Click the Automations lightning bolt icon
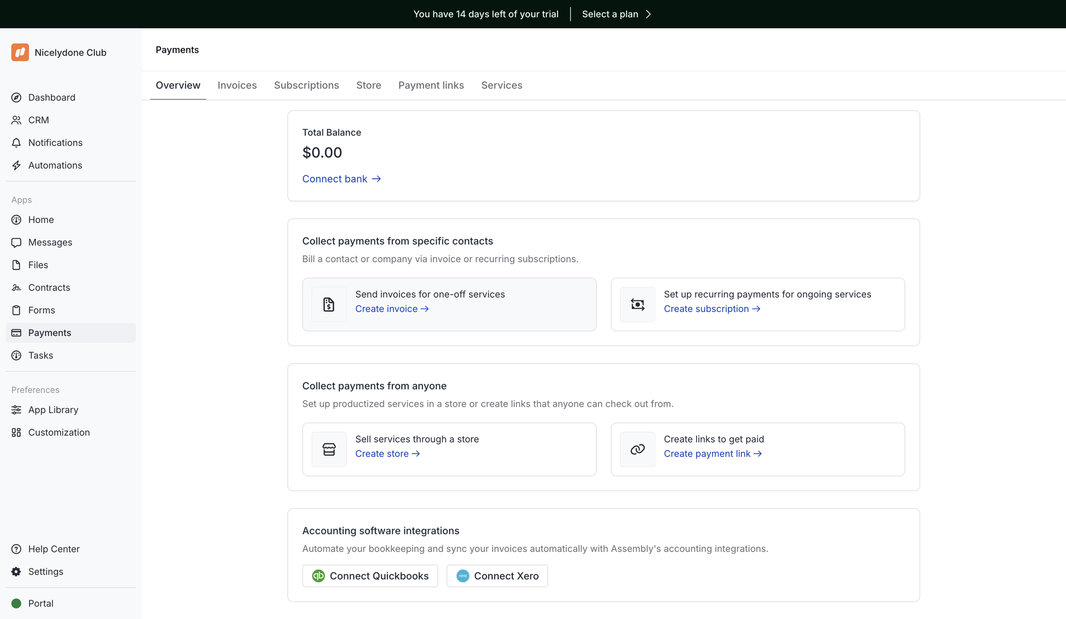The image size is (1066, 619). tap(16, 166)
